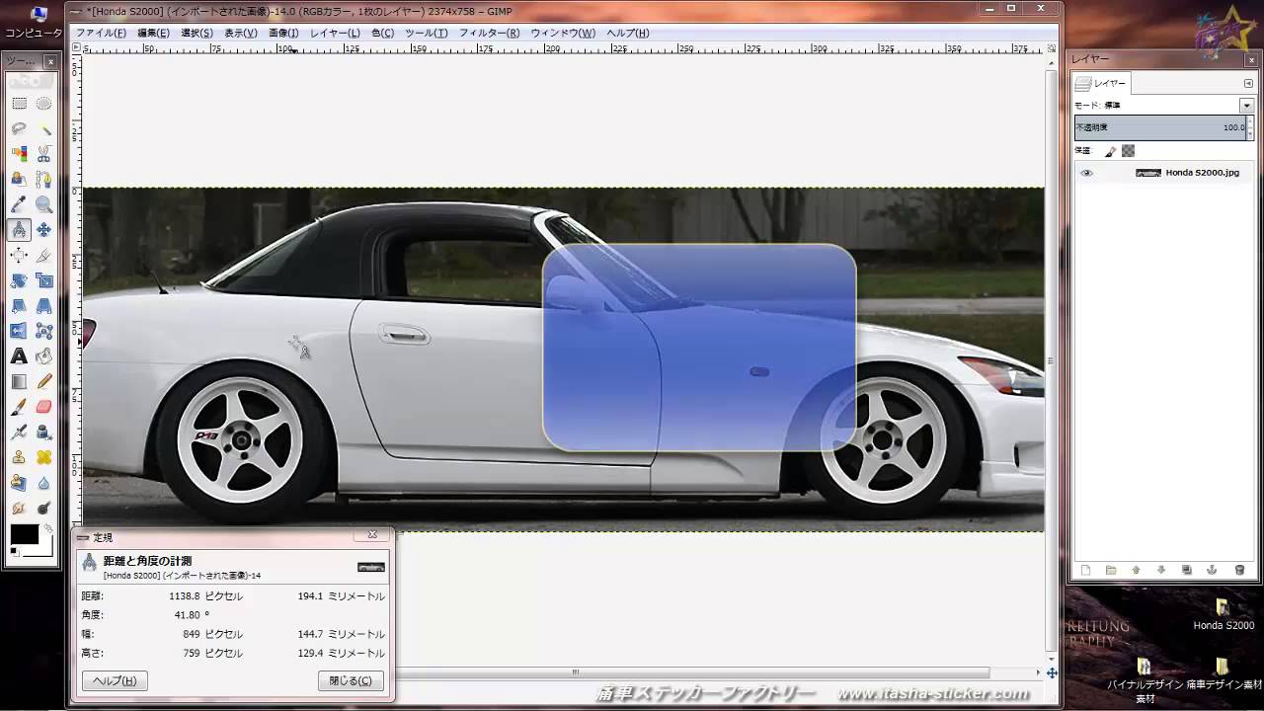The height and width of the screenshot is (711, 1264).
Task: Open the レイヤー(L) menu
Action: click(335, 33)
